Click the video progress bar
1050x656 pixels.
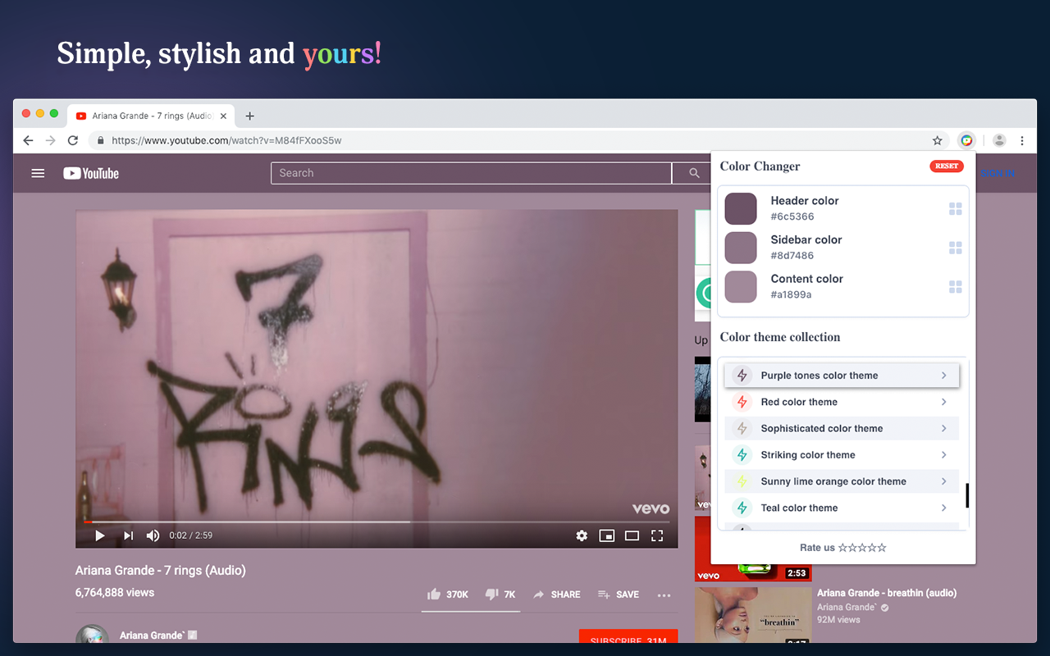coord(377,522)
